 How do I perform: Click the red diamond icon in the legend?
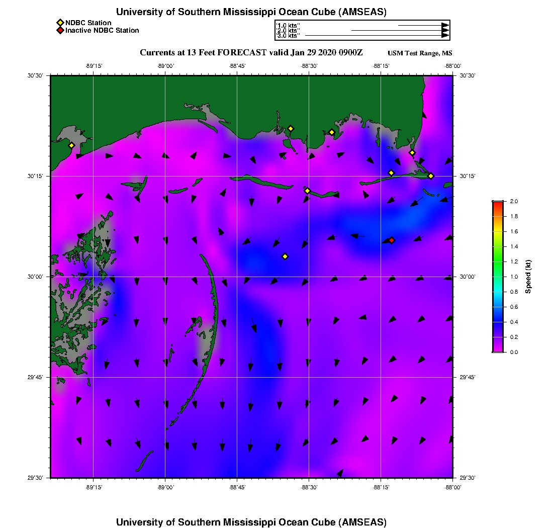pyautogui.click(x=60, y=31)
